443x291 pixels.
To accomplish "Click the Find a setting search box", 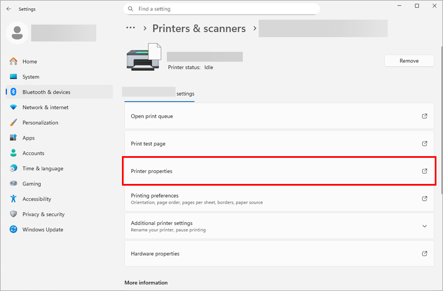I will point(224,9).
